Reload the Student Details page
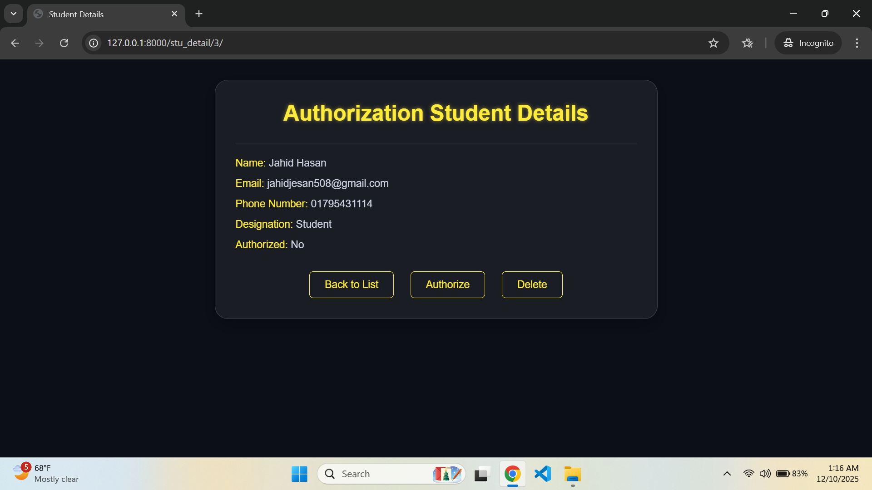Image resolution: width=872 pixels, height=490 pixels. point(64,43)
